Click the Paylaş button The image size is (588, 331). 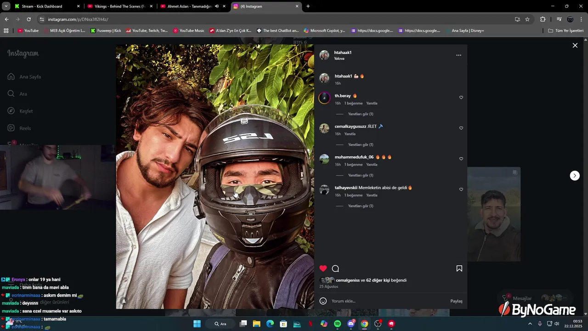click(x=456, y=301)
